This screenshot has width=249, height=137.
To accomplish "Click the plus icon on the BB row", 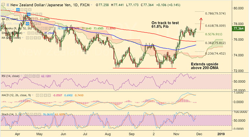I will point(37,14).
